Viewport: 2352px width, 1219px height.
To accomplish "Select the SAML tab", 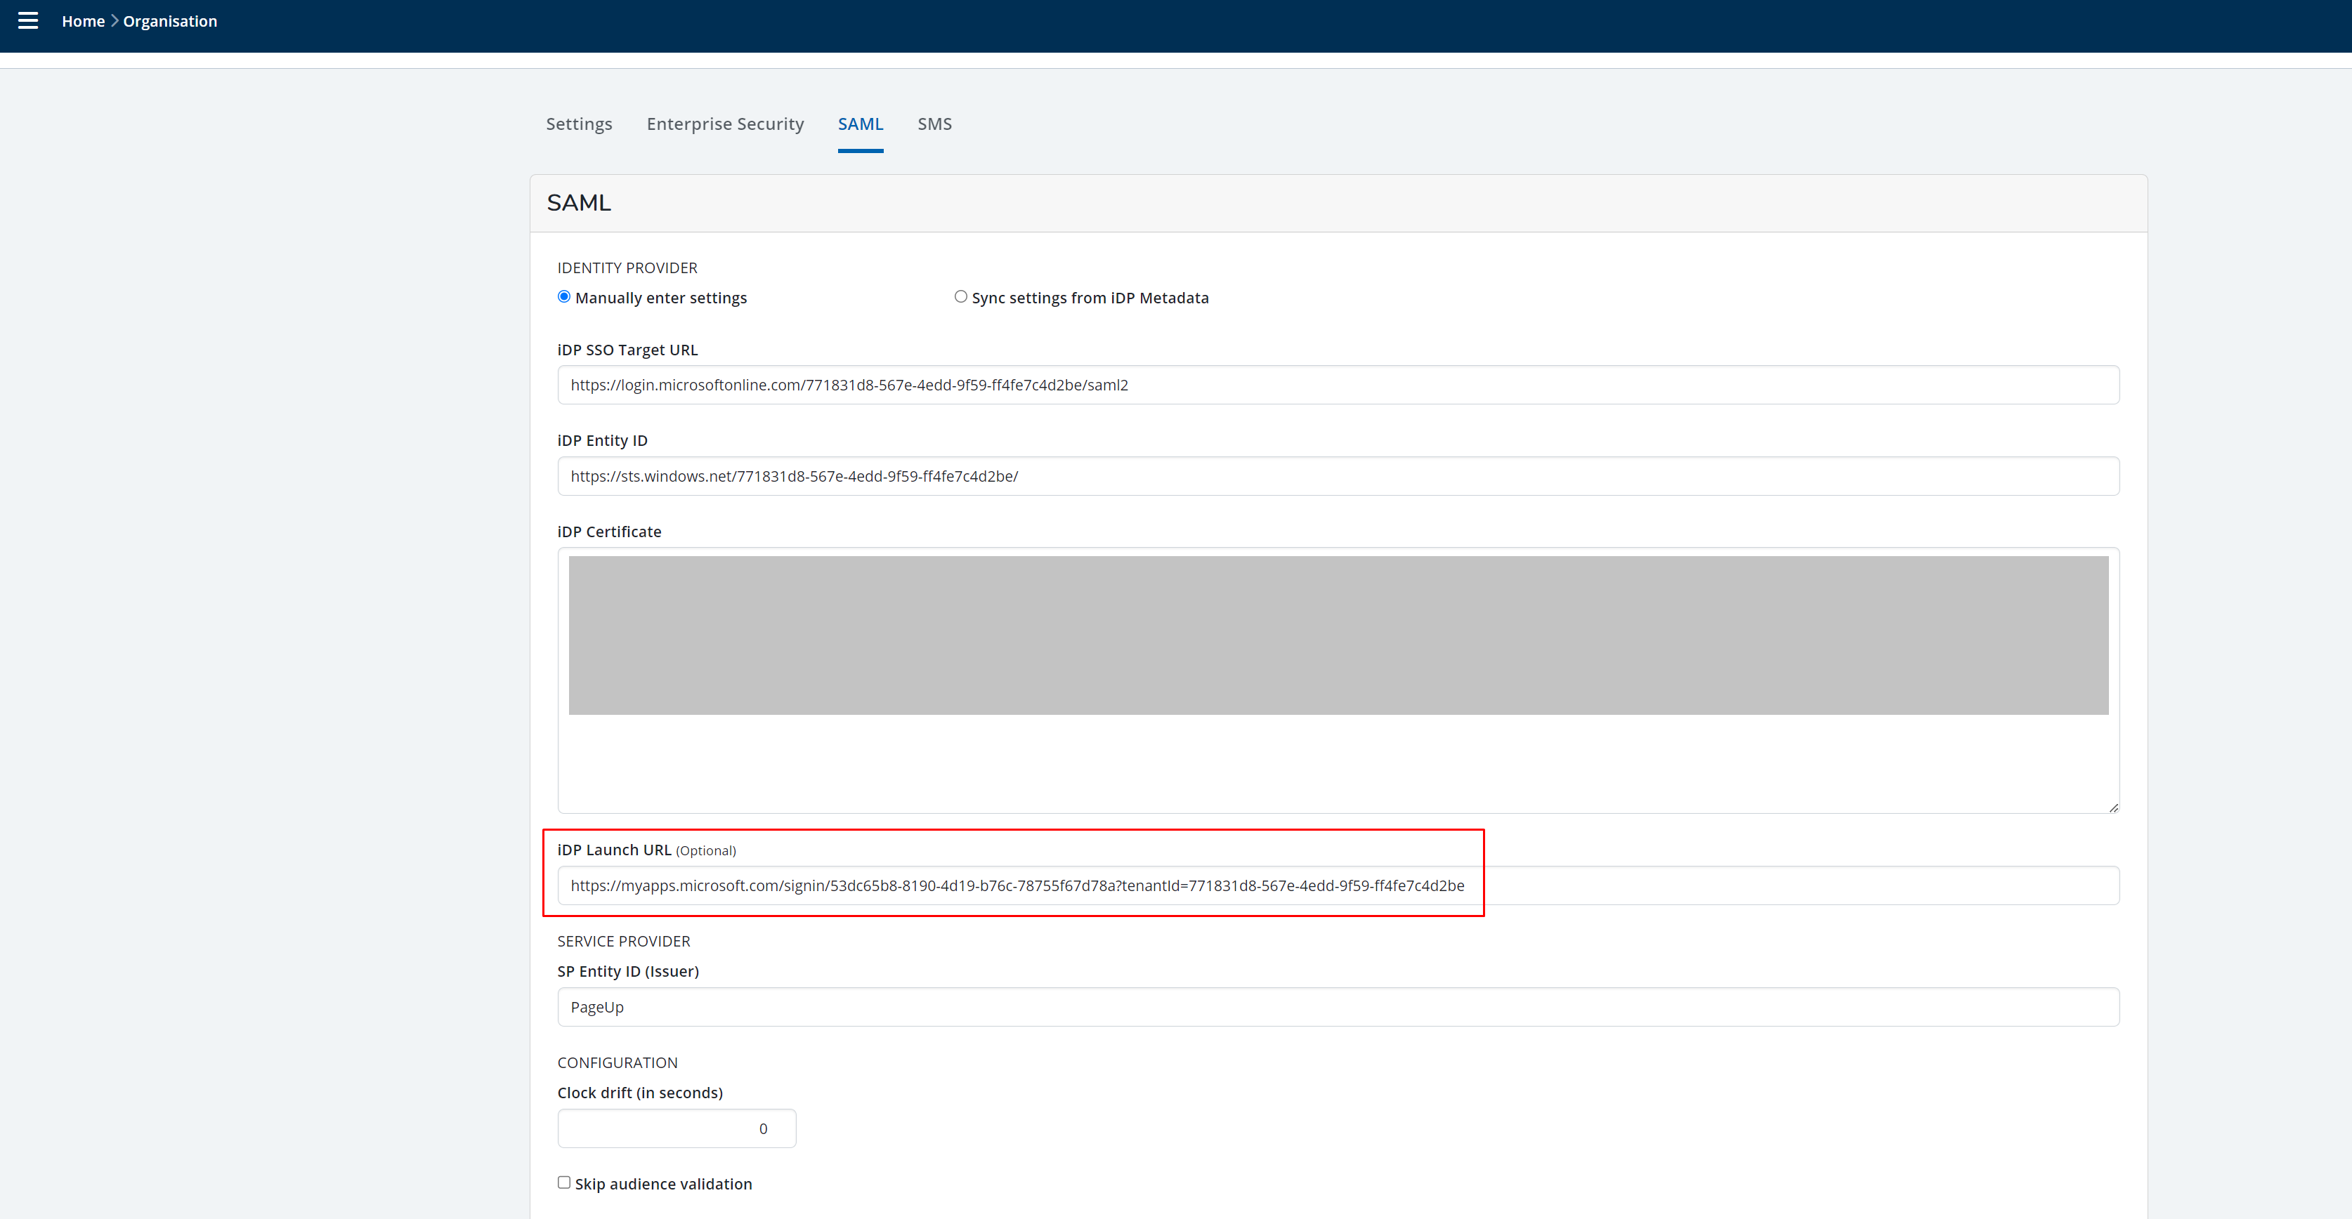I will pyautogui.click(x=860, y=124).
